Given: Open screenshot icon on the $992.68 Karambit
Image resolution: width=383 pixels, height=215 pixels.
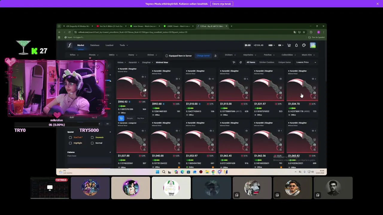Looking at the screenshot, I should [178, 93].
